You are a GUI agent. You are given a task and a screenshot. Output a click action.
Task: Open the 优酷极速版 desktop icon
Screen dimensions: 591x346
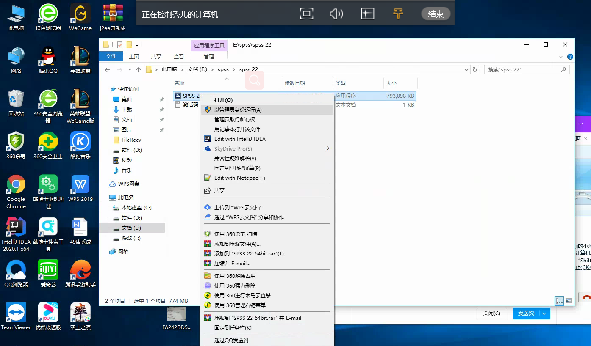click(48, 316)
